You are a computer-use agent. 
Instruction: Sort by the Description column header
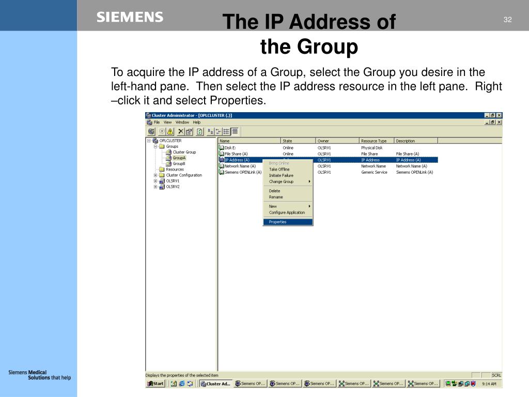point(416,141)
